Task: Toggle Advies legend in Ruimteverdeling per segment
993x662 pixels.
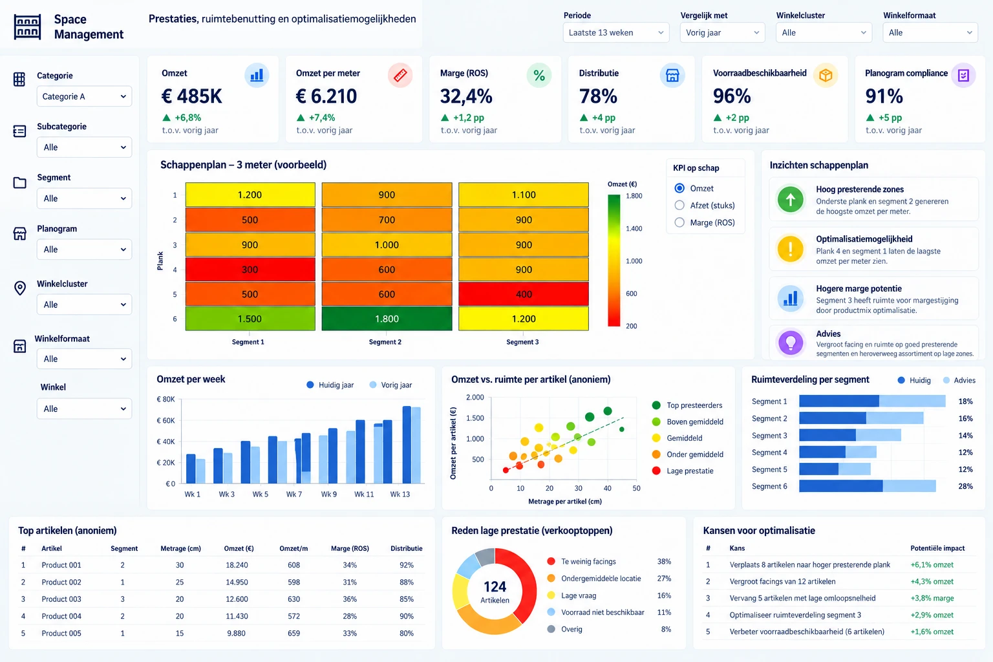Action: coord(959,380)
